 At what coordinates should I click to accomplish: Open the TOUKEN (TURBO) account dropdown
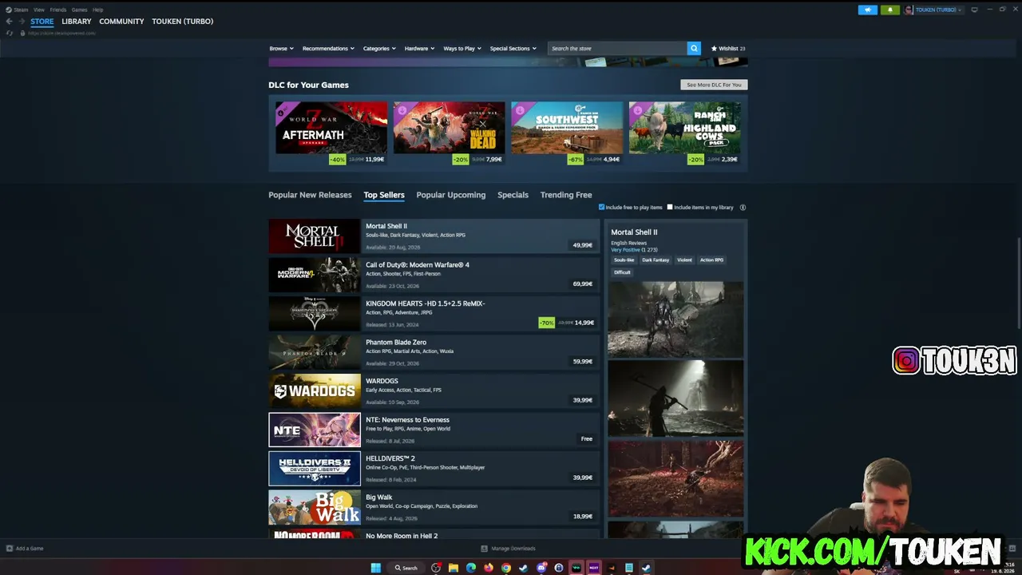(x=938, y=10)
